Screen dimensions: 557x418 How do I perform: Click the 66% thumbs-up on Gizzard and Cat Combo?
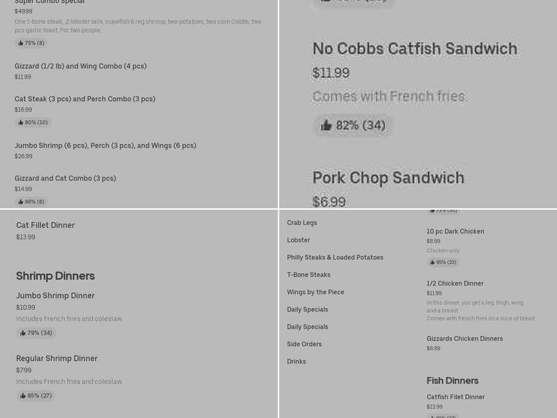pyautogui.click(x=31, y=201)
